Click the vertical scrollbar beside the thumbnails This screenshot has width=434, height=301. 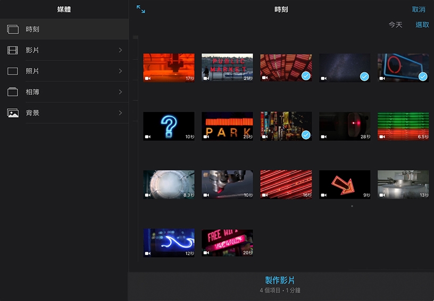(x=136, y=37)
